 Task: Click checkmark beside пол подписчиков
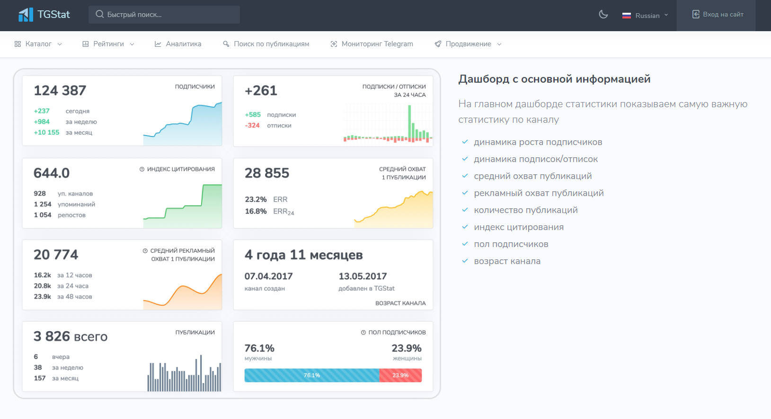[x=465, y=244]
